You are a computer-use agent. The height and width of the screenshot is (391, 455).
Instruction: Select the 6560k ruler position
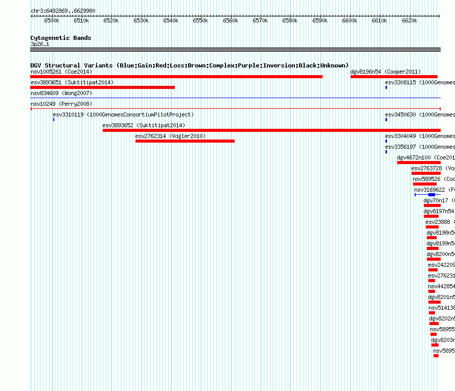231,20
